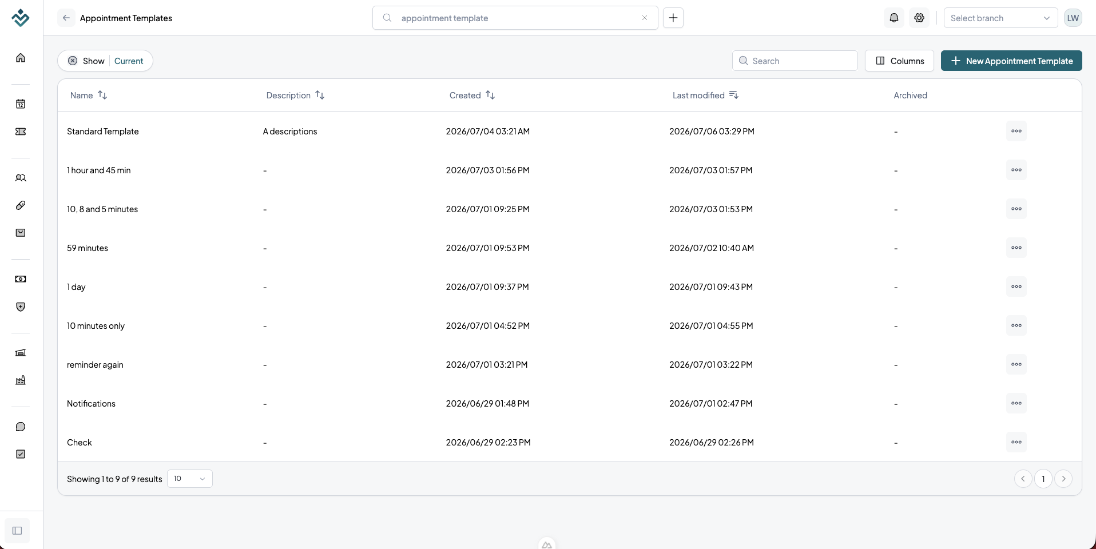The width and height of the screenshot is (1096, 549).
Task: Click the plus button beside global search
Action: coord(673,18)
